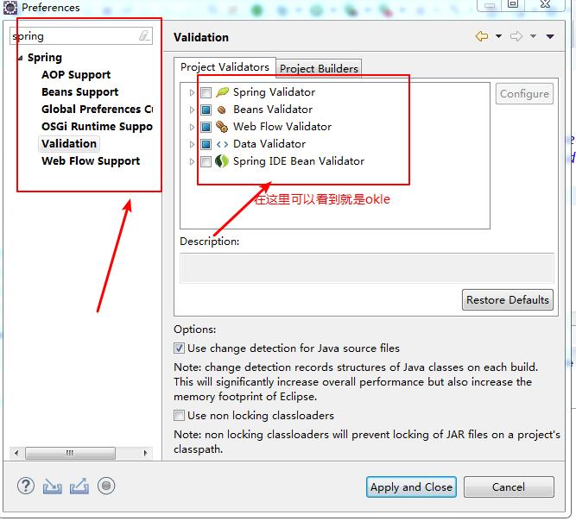Click the oomph preference recorder icon
Viewport: 576px width, 521px height.
coord(106,486)
